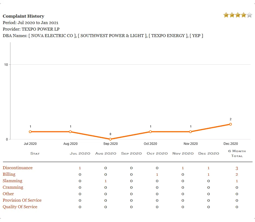Select the Nov 2020 marker on the trend line
255x222 pixels.
(190, 132)
